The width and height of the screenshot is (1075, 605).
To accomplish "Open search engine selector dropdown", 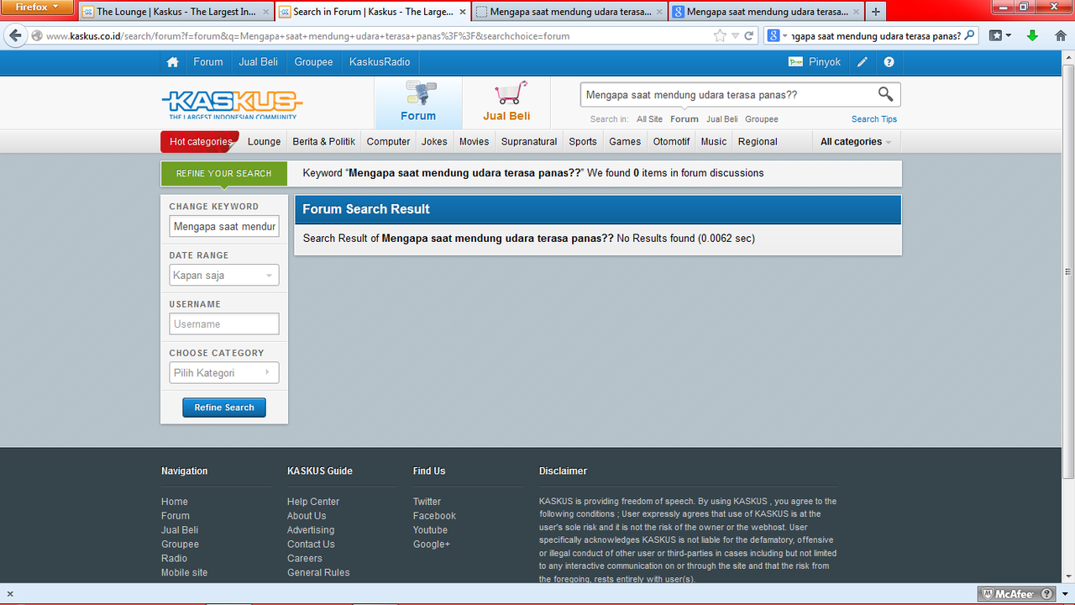I will (785, 36).
